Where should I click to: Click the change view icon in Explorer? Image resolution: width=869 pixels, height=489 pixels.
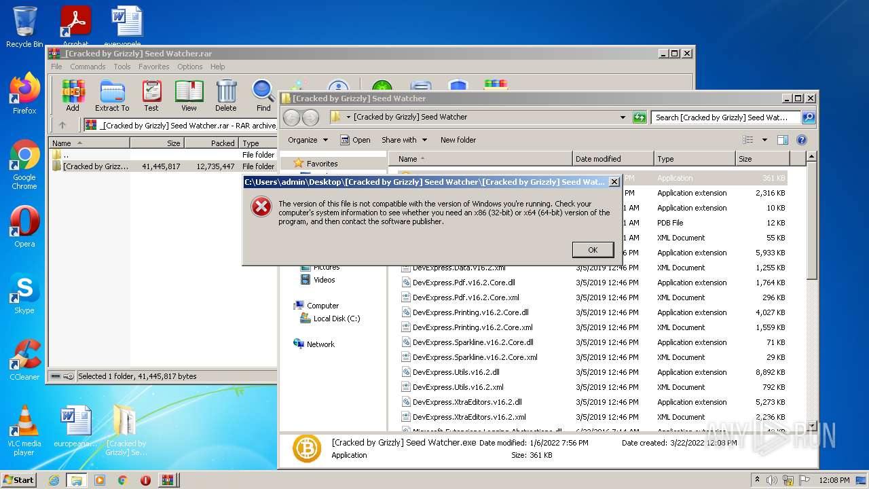pos(748,140)
